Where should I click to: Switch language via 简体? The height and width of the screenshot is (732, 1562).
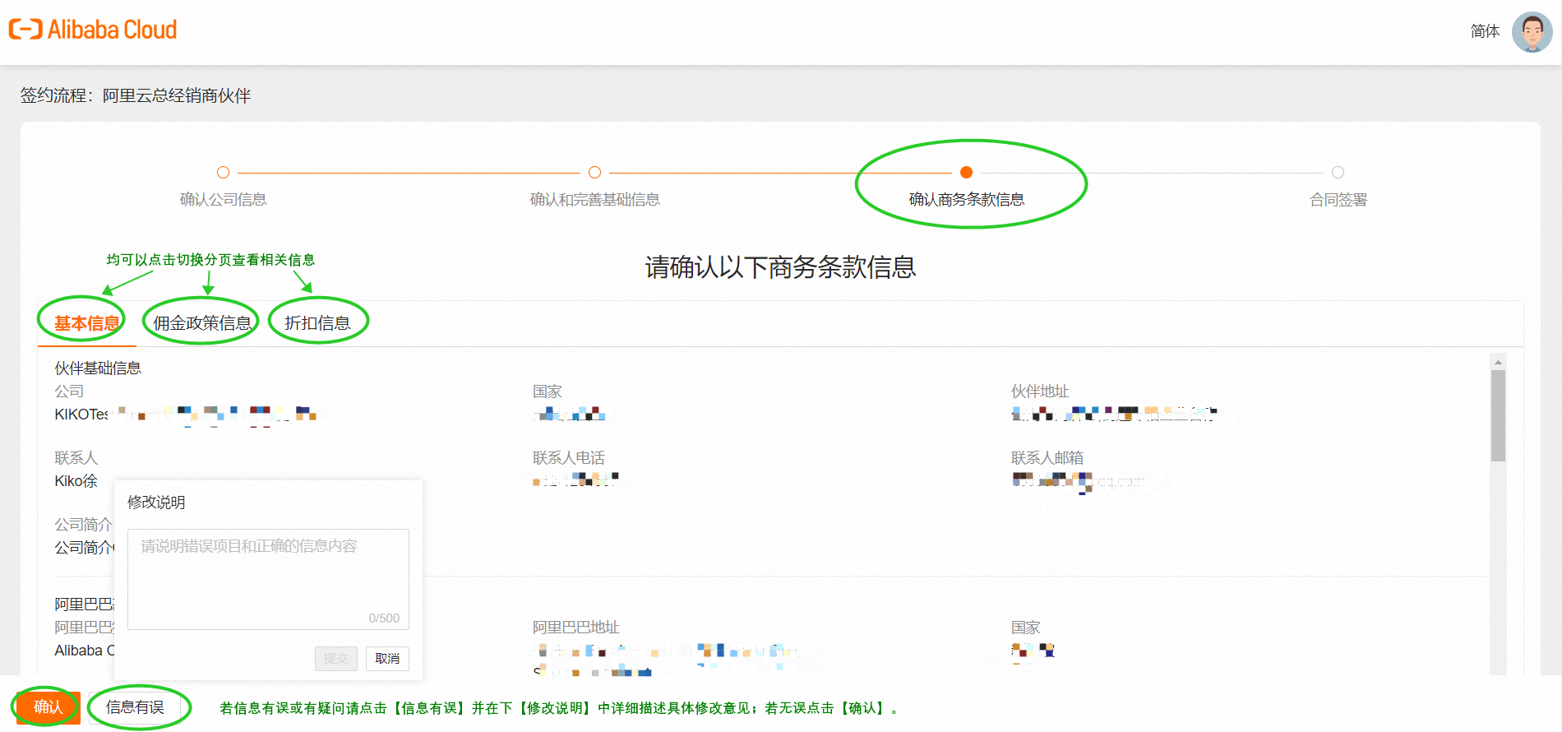coord(1485,31)
